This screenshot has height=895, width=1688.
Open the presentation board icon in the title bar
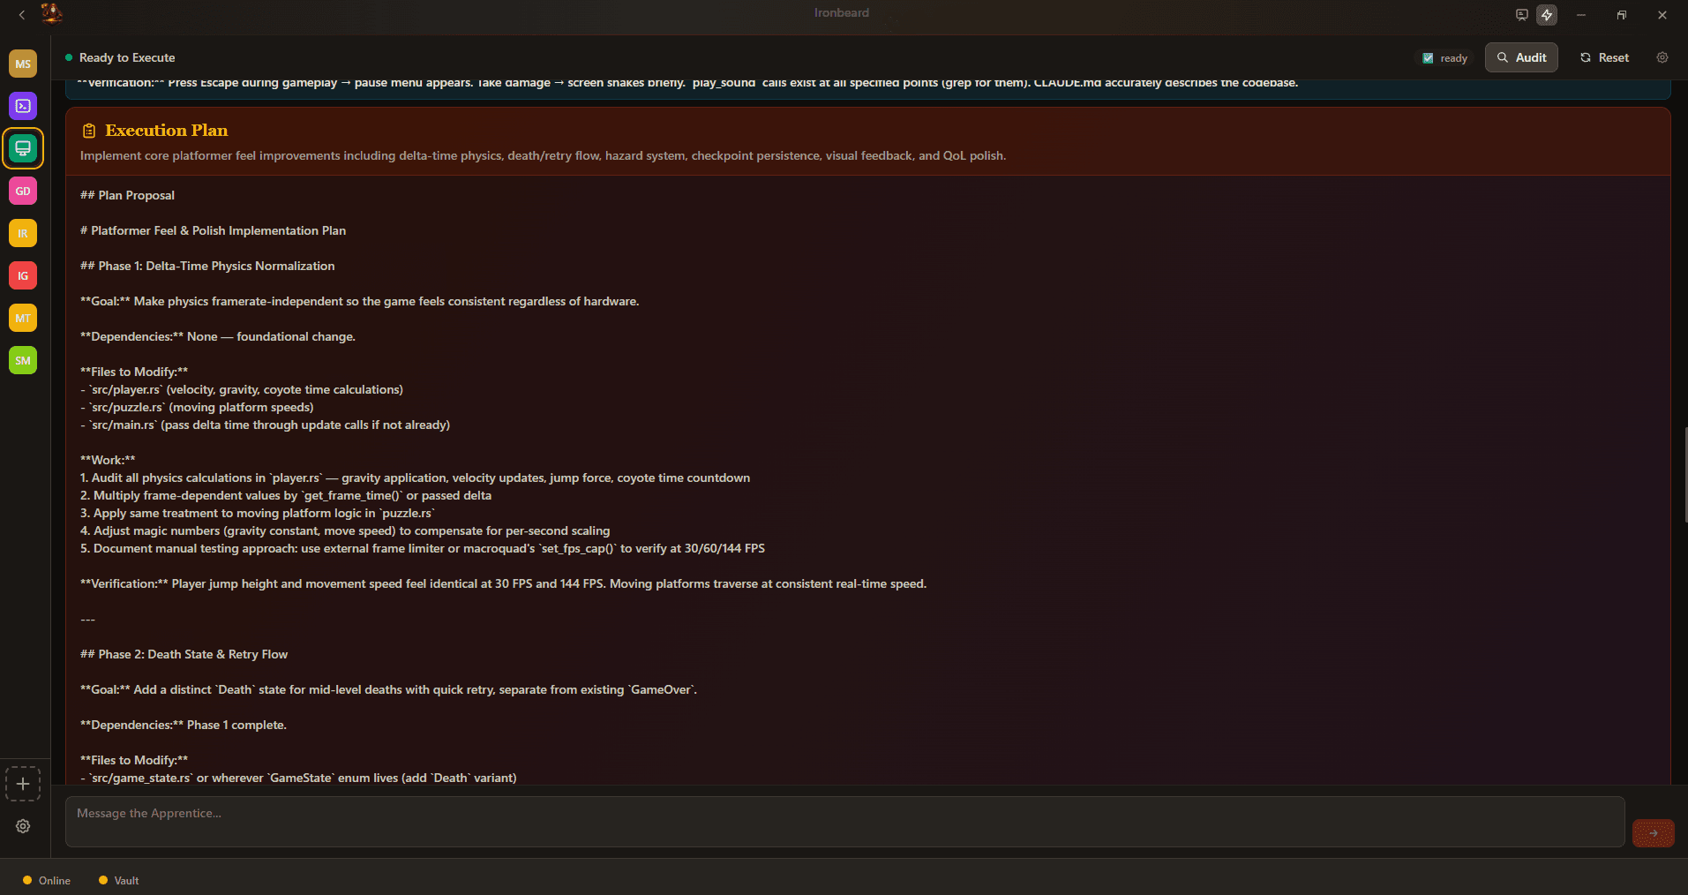(1520, 14)
